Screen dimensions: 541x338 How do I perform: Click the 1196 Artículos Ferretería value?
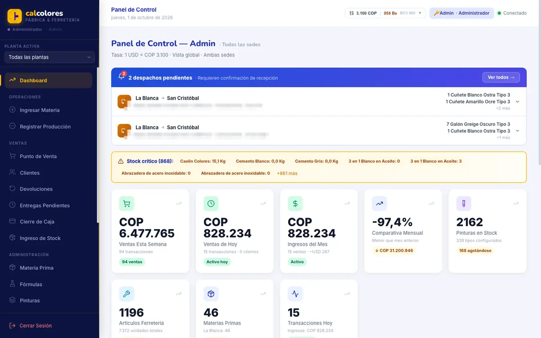pos(131,312)
